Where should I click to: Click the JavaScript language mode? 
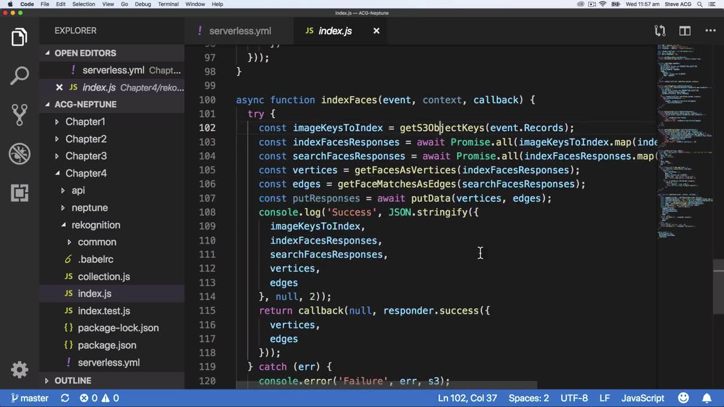pyautogui.click(x=643, y=398)
